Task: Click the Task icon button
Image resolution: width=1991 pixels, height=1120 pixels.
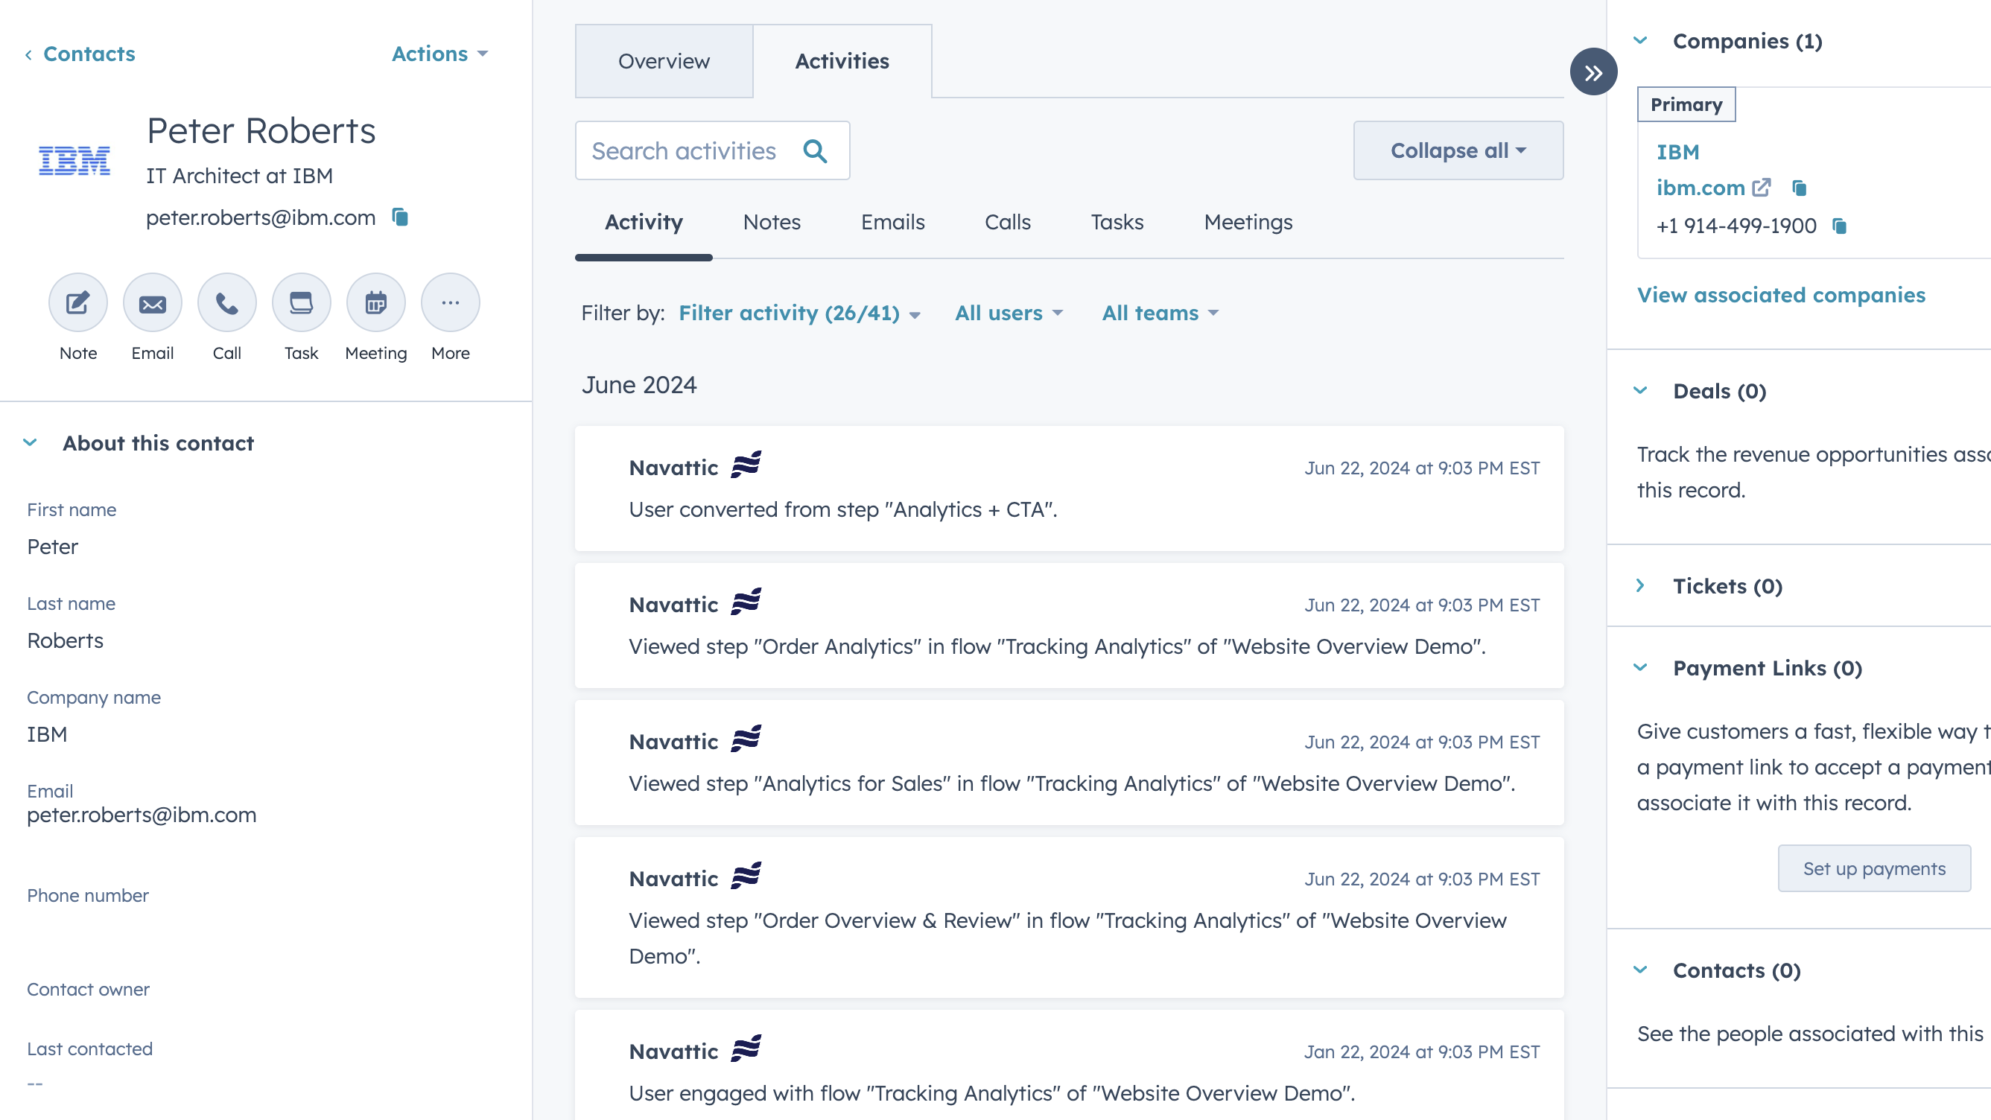Action: click(301, 303)
